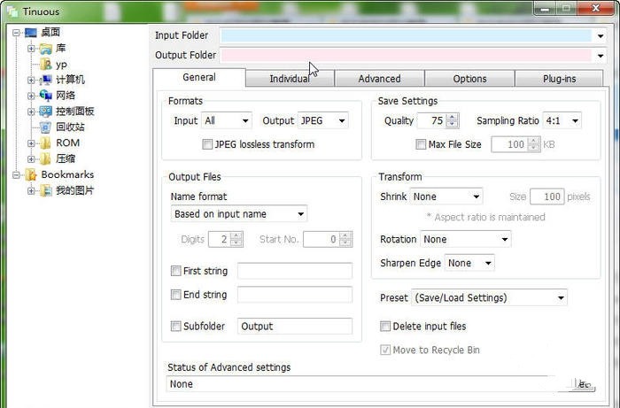Click the Bookmarks star folder icon
This screenshot has width=620, height=408.
[x=30, y=174]
